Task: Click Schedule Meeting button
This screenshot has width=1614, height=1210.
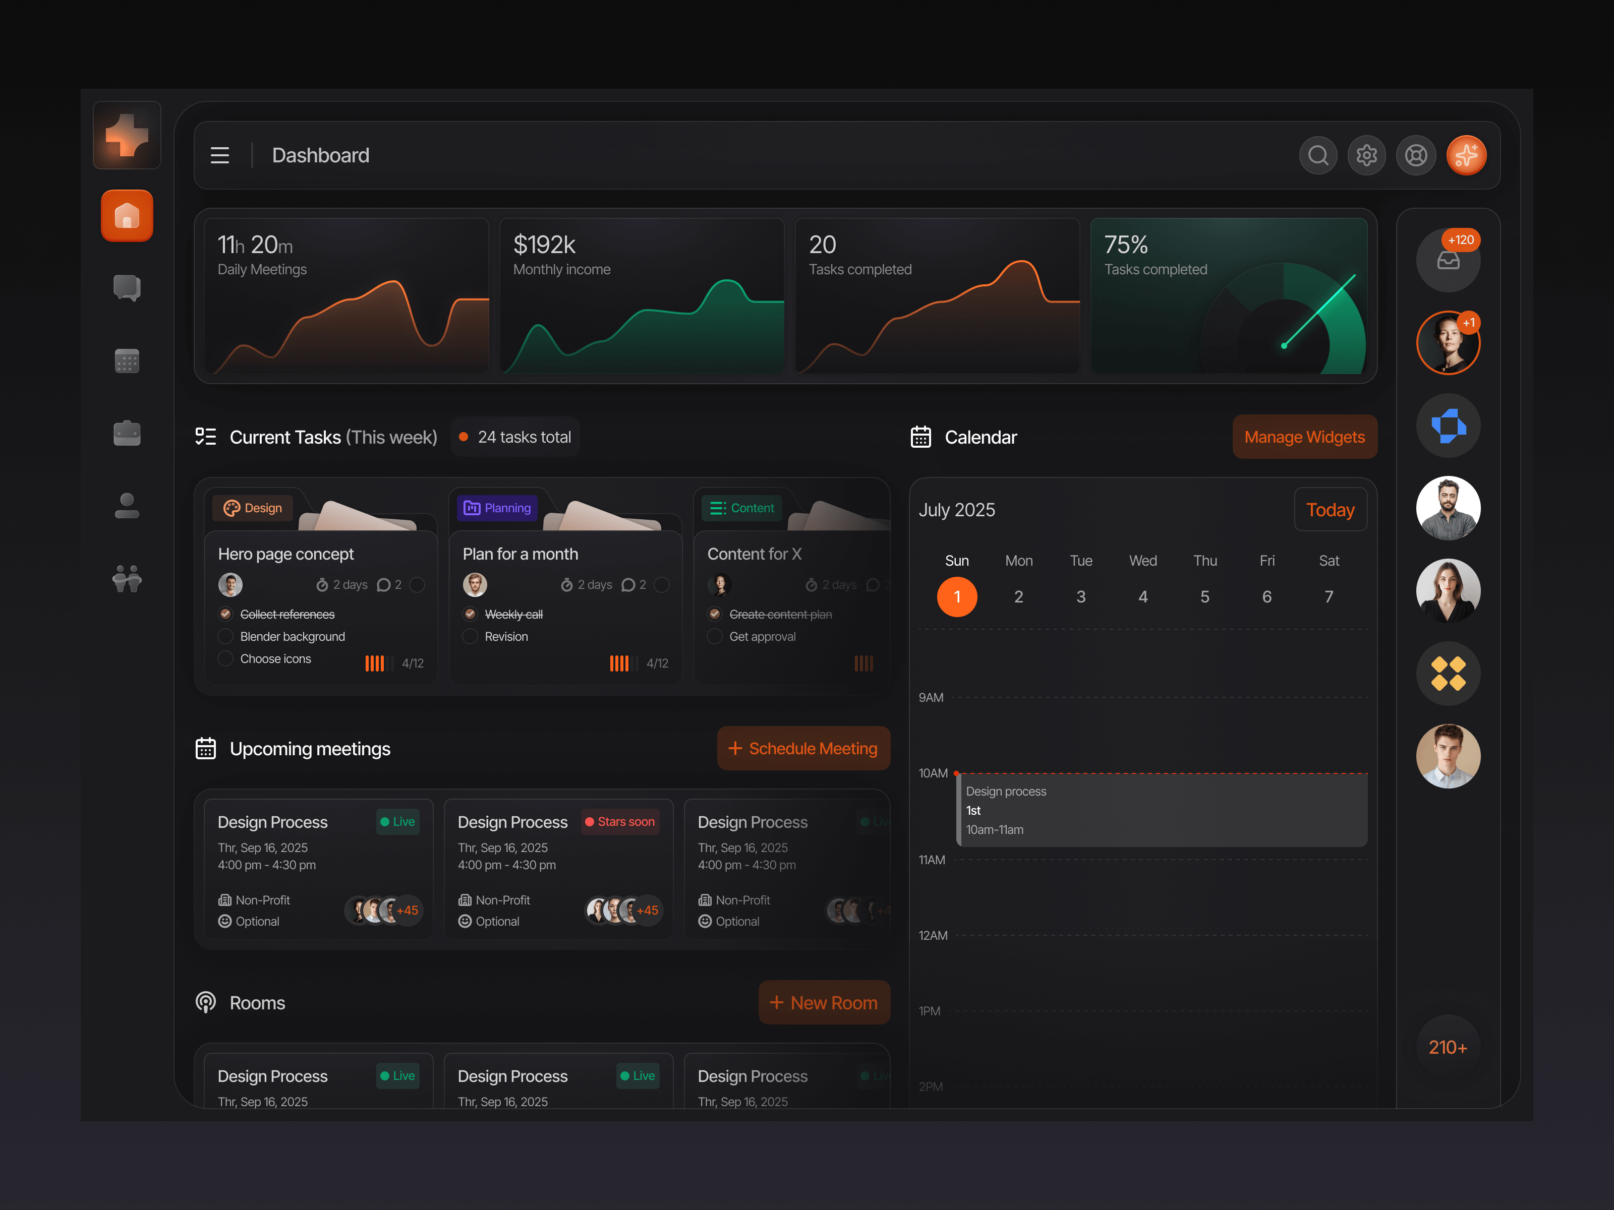Action: [x=803, y=748]
